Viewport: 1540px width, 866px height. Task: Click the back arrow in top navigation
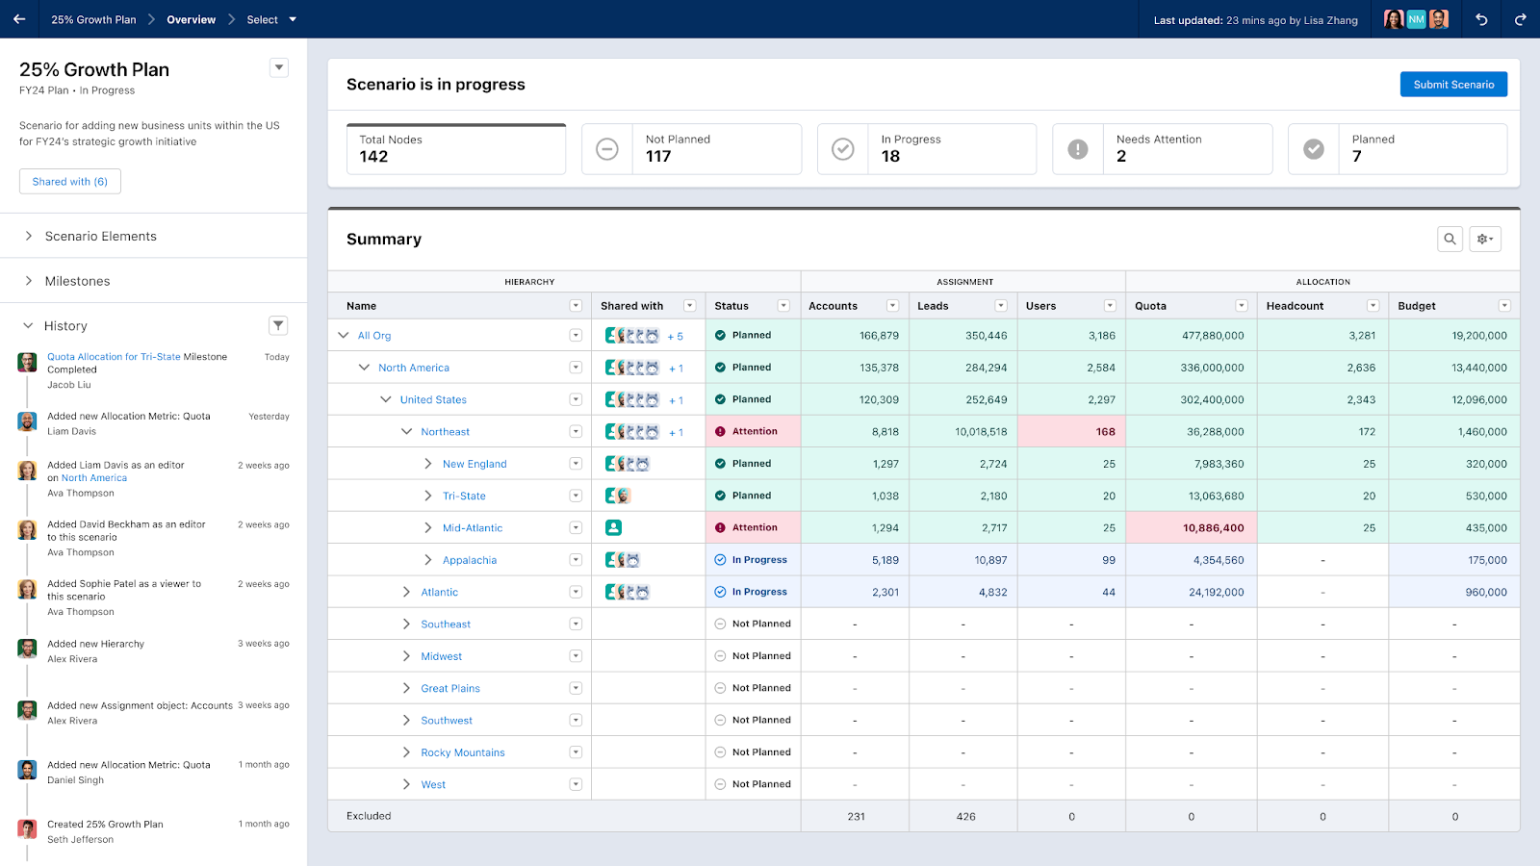pyautogui.click(x=18, y=19)
